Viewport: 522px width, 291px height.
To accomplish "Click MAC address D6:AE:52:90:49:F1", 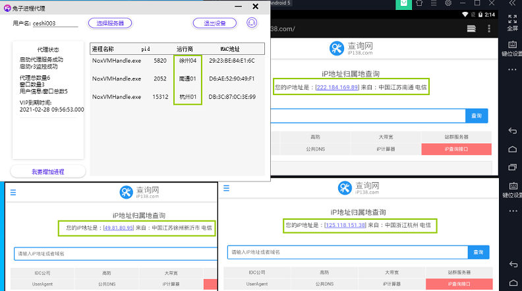I will coord(232,79).
